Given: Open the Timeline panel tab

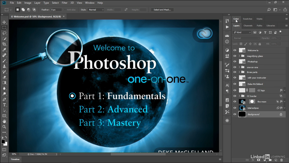Looking at the screenshot, I should pos(15,159).
